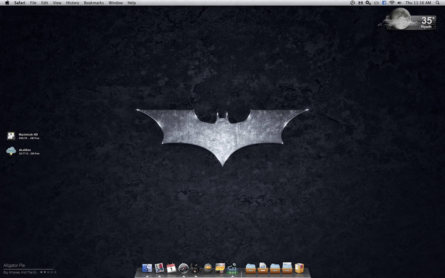This screenshot has width=445, height=278.
Task: Click the 10.77 GB free label
Action: click(x=29, y=154)
